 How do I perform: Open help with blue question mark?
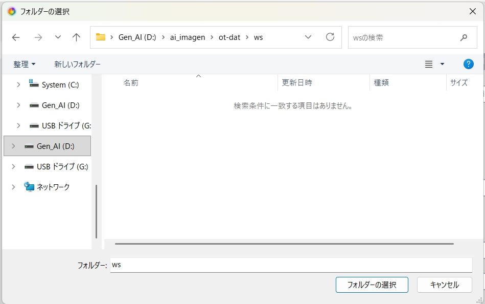(x=469, y=64)
